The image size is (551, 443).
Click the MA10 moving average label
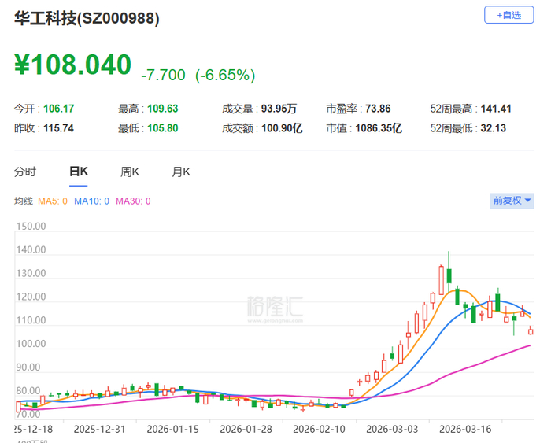pos(91,201)
